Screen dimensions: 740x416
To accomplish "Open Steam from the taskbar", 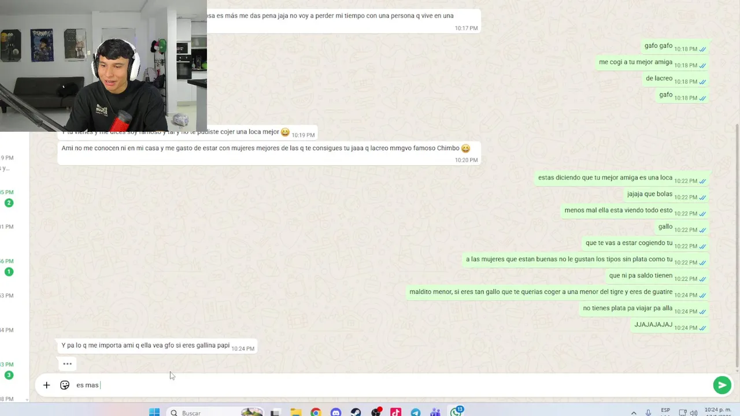I will click(x=356, y=413).
